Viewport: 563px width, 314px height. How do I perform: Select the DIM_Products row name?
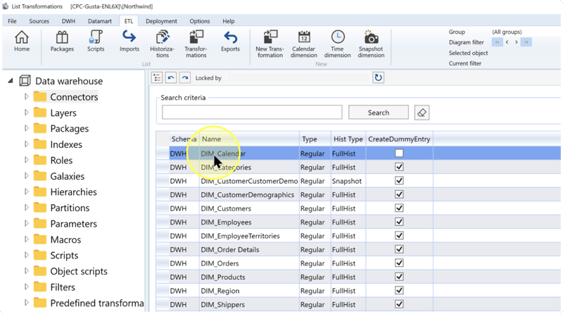(223, 277)
